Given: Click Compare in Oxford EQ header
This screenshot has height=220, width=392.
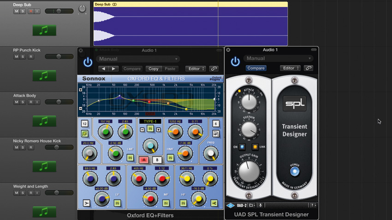Looking at the screenshot, I should [x=132, y=69].
